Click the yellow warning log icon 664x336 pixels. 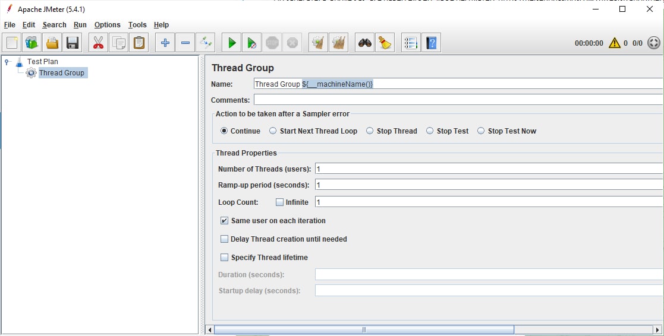(x=615, y=43)
